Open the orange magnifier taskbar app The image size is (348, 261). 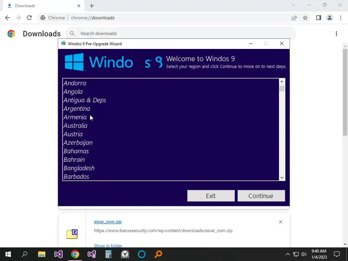point(158,254)
